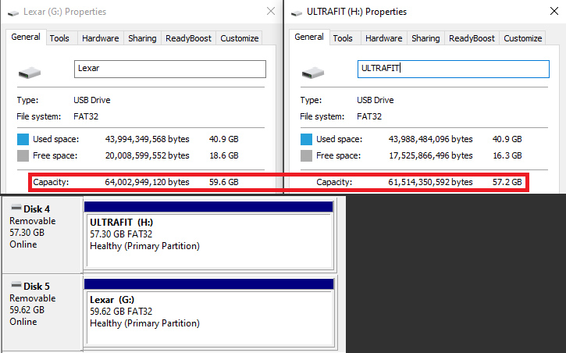Open Customize tab in ULTRAFIT (H:) Properties
Image resolution: width=566 pixels, height=353 pixels.
coord(523,38)
